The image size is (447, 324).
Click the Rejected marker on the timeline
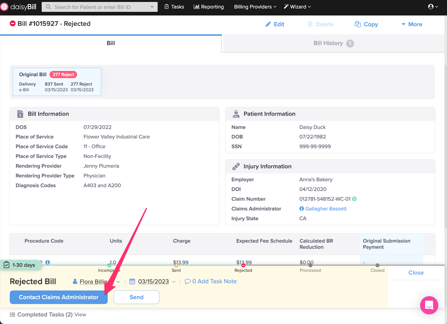243,265
